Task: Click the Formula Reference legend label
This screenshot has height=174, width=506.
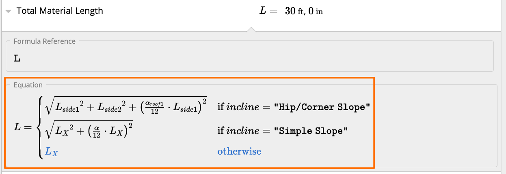Action: pyautogui.click(x=44, y=41)
